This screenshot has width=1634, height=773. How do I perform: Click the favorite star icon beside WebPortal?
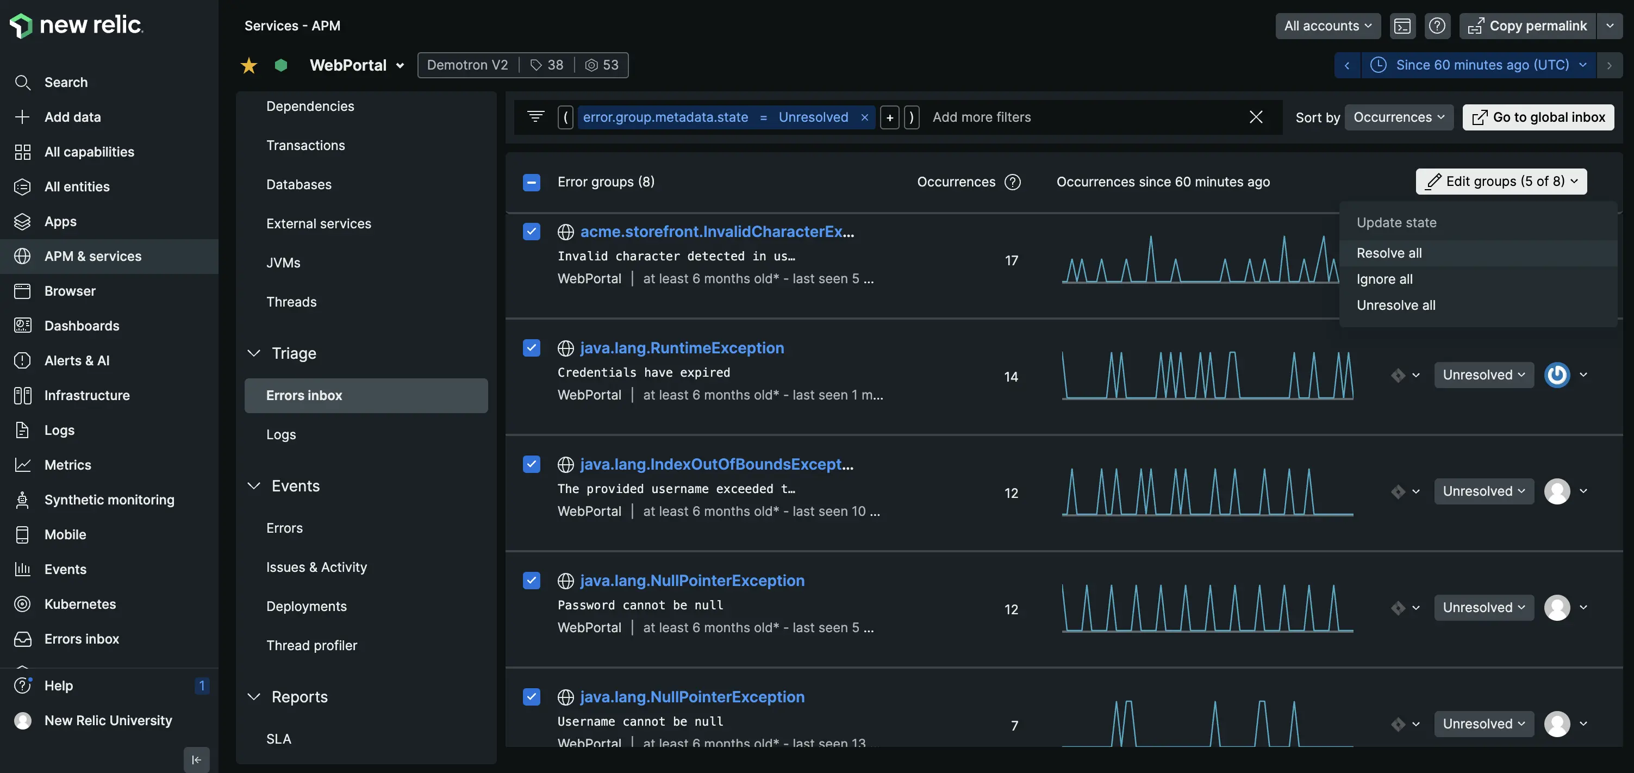pos(248,65)
